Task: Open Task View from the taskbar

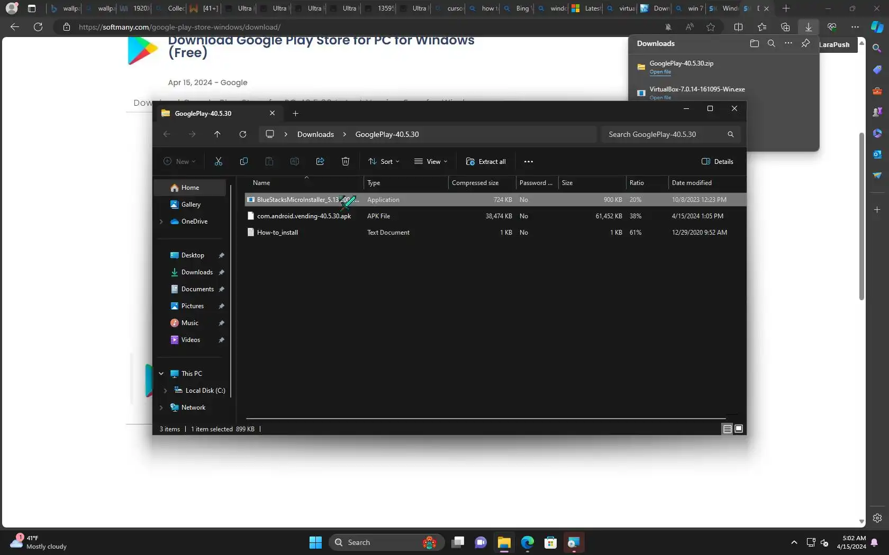Action: pos(458,542)
